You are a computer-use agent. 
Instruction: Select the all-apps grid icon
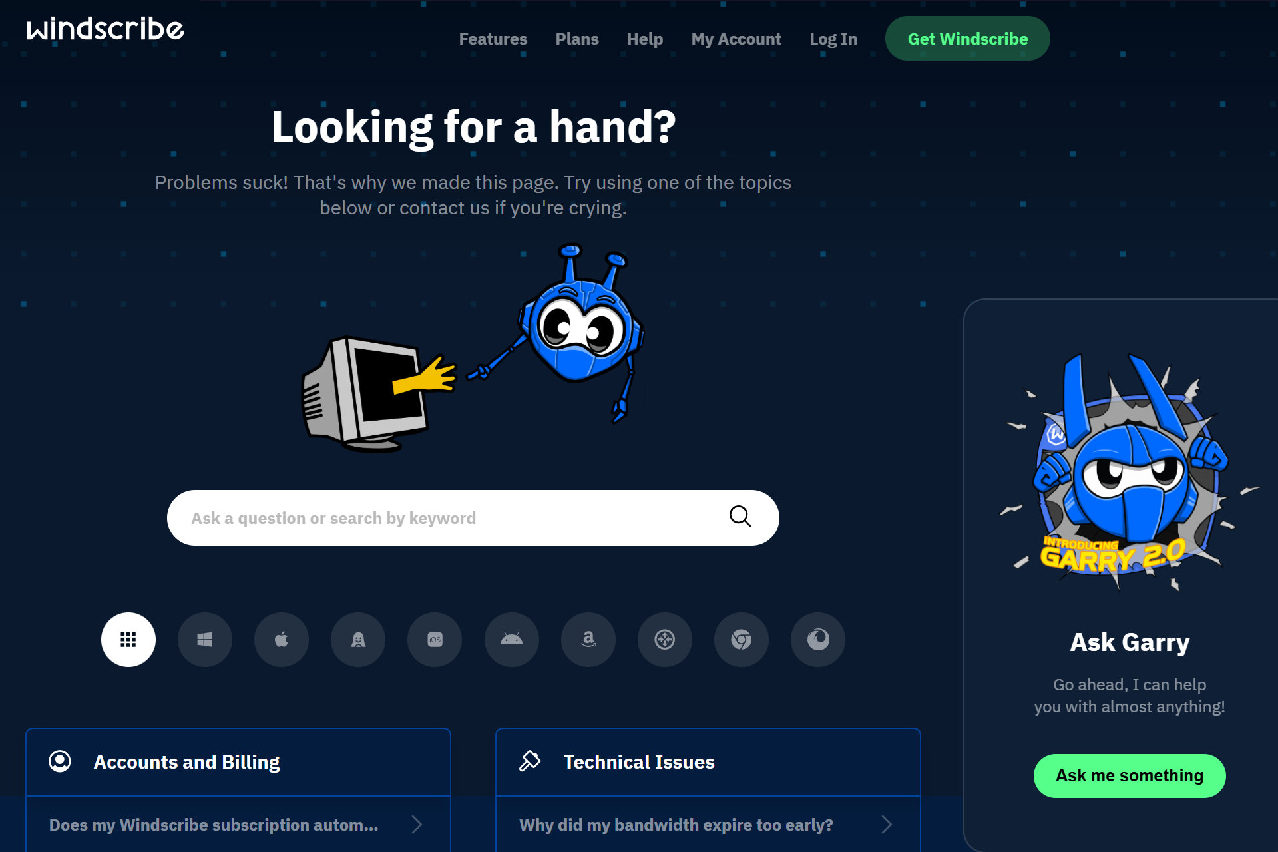(x=128, y=639)
